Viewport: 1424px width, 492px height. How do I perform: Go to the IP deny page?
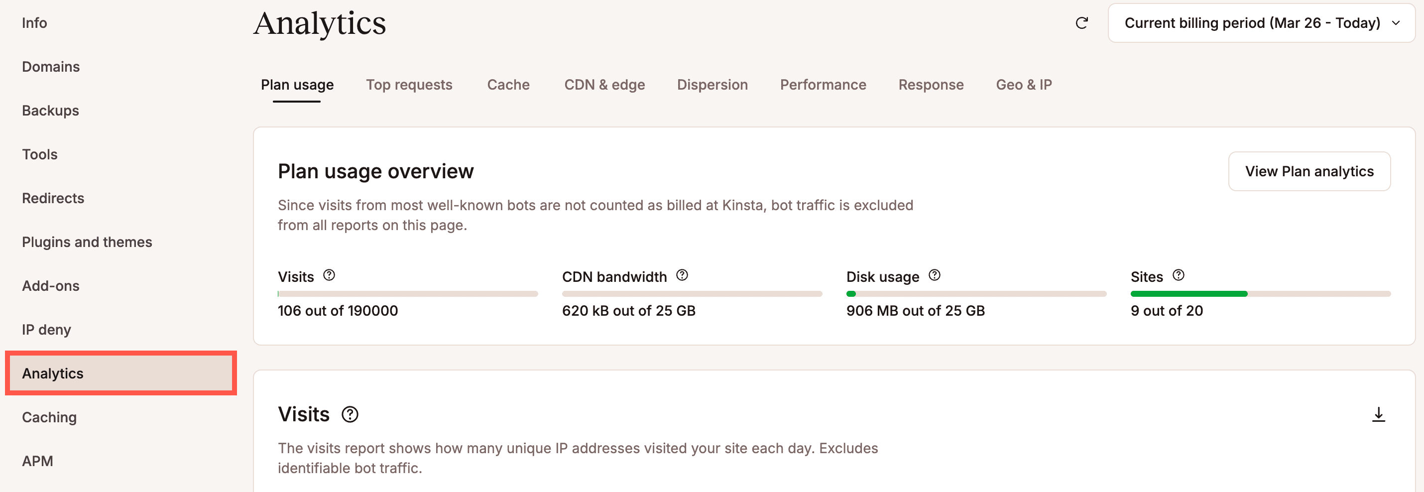coord(46,330)
